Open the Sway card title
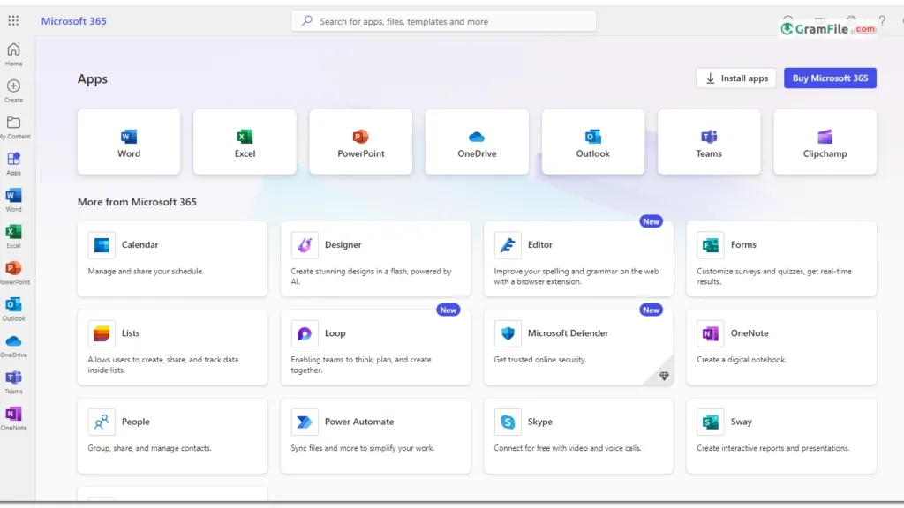The width and height of the screenshot is (904, 508). [741, 422]
